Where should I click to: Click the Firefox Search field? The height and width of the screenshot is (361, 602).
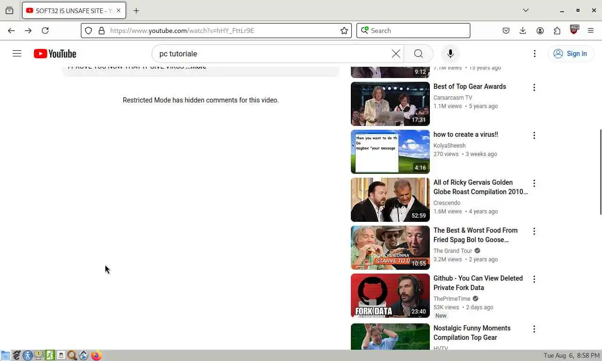(413, 31)
